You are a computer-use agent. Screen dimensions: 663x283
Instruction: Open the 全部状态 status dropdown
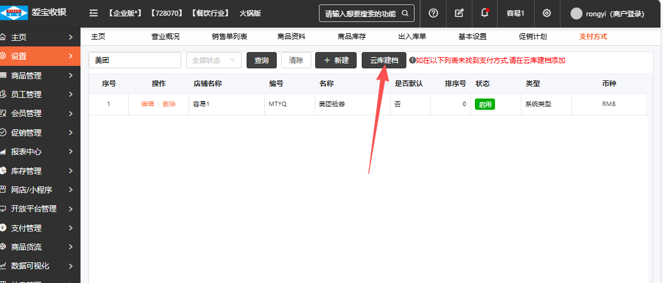tap(214, 60)
